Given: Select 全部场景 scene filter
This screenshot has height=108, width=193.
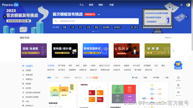Looking at the screenshot, I should (x=51, y=66).
